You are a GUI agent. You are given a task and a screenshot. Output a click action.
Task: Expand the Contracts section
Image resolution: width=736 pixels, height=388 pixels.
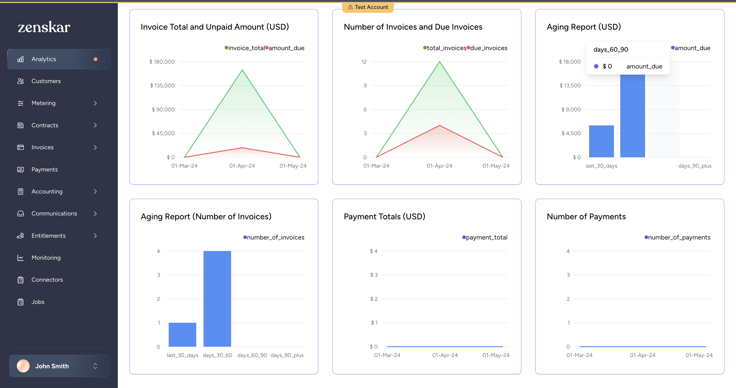pos(95,125)
